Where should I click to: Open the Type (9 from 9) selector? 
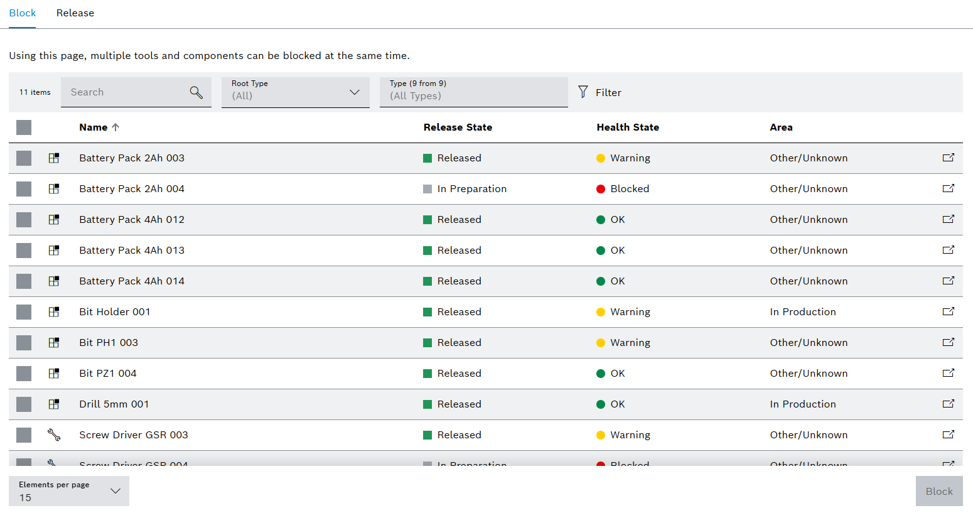click(x=474, y=92)
